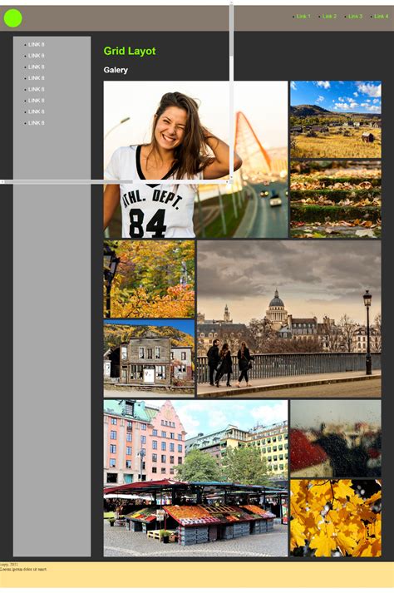Select the autumn tree foliage photo
This screenshot has height=593, width=394.
pyautogui.click(x=149, y=279)
